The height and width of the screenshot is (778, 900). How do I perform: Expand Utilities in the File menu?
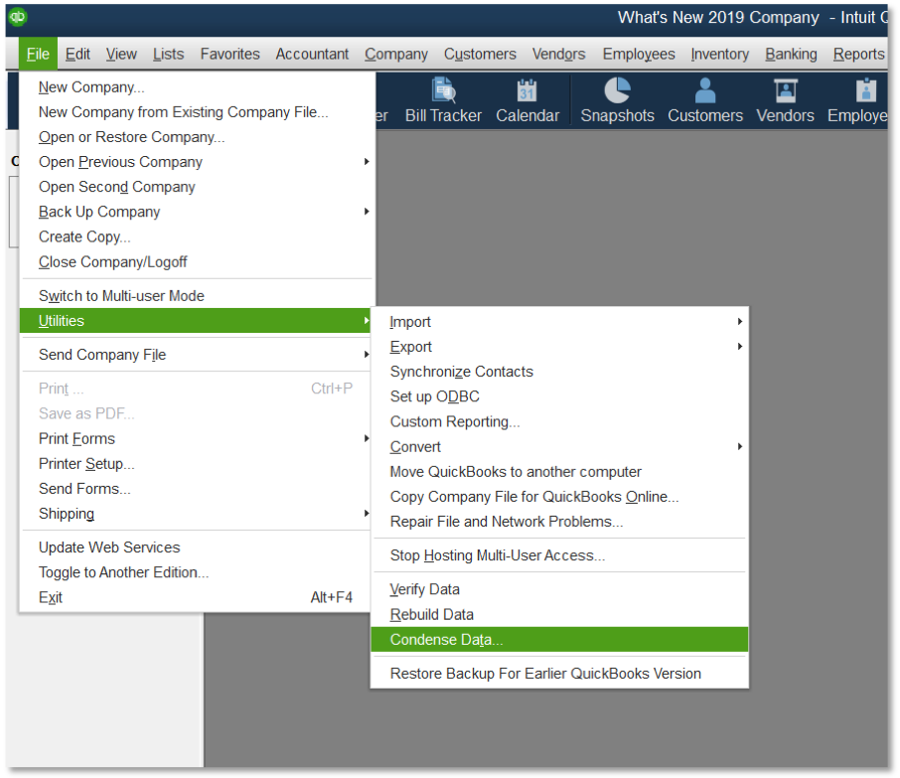(197, 320)
